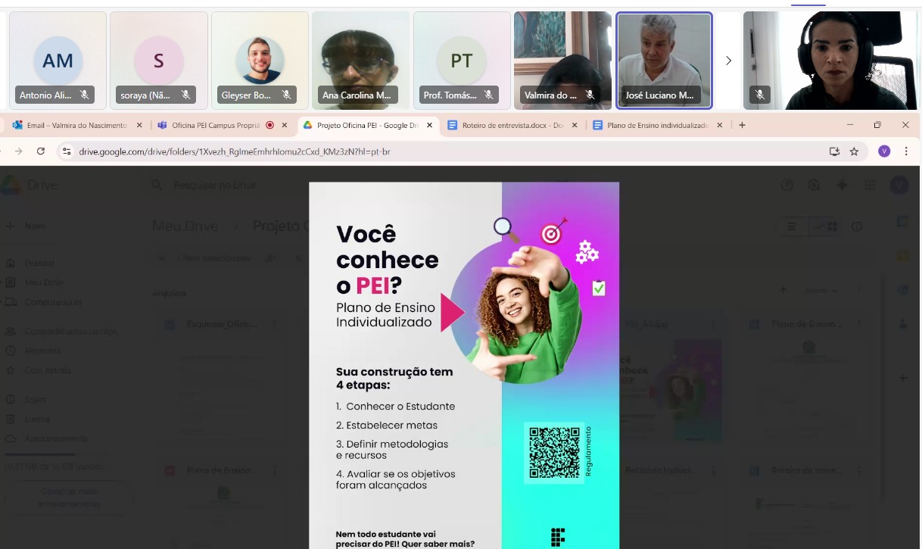Select Ana Carolina's participant video tile

click(360, 61)
